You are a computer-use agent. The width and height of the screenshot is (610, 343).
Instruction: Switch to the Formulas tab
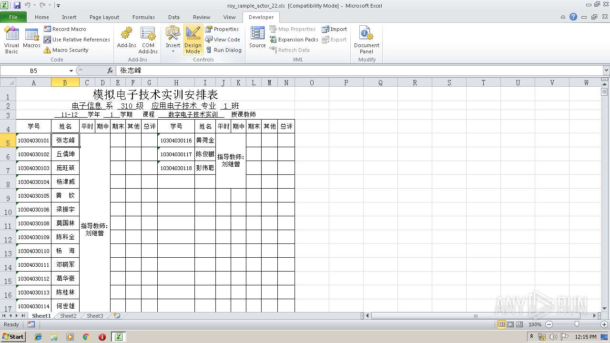pos(143,17)
